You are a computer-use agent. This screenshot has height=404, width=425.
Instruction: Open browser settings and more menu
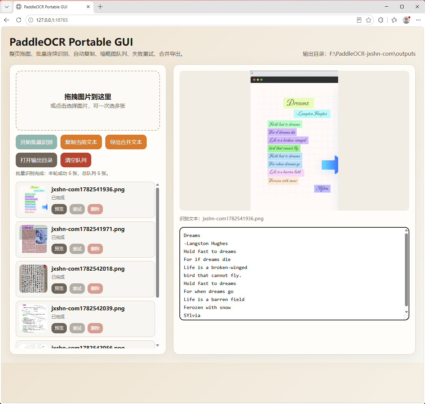pyautogui.click(x=418, y=20)
